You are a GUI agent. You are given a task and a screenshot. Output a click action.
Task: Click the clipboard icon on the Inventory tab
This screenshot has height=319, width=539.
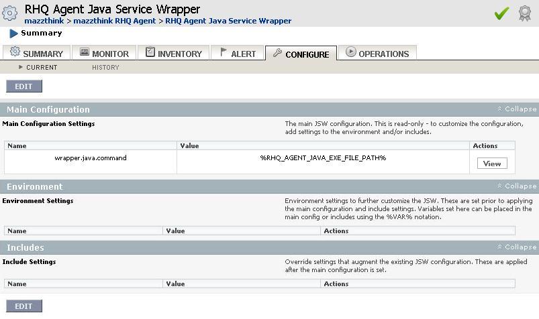click(x=150, y=53)
